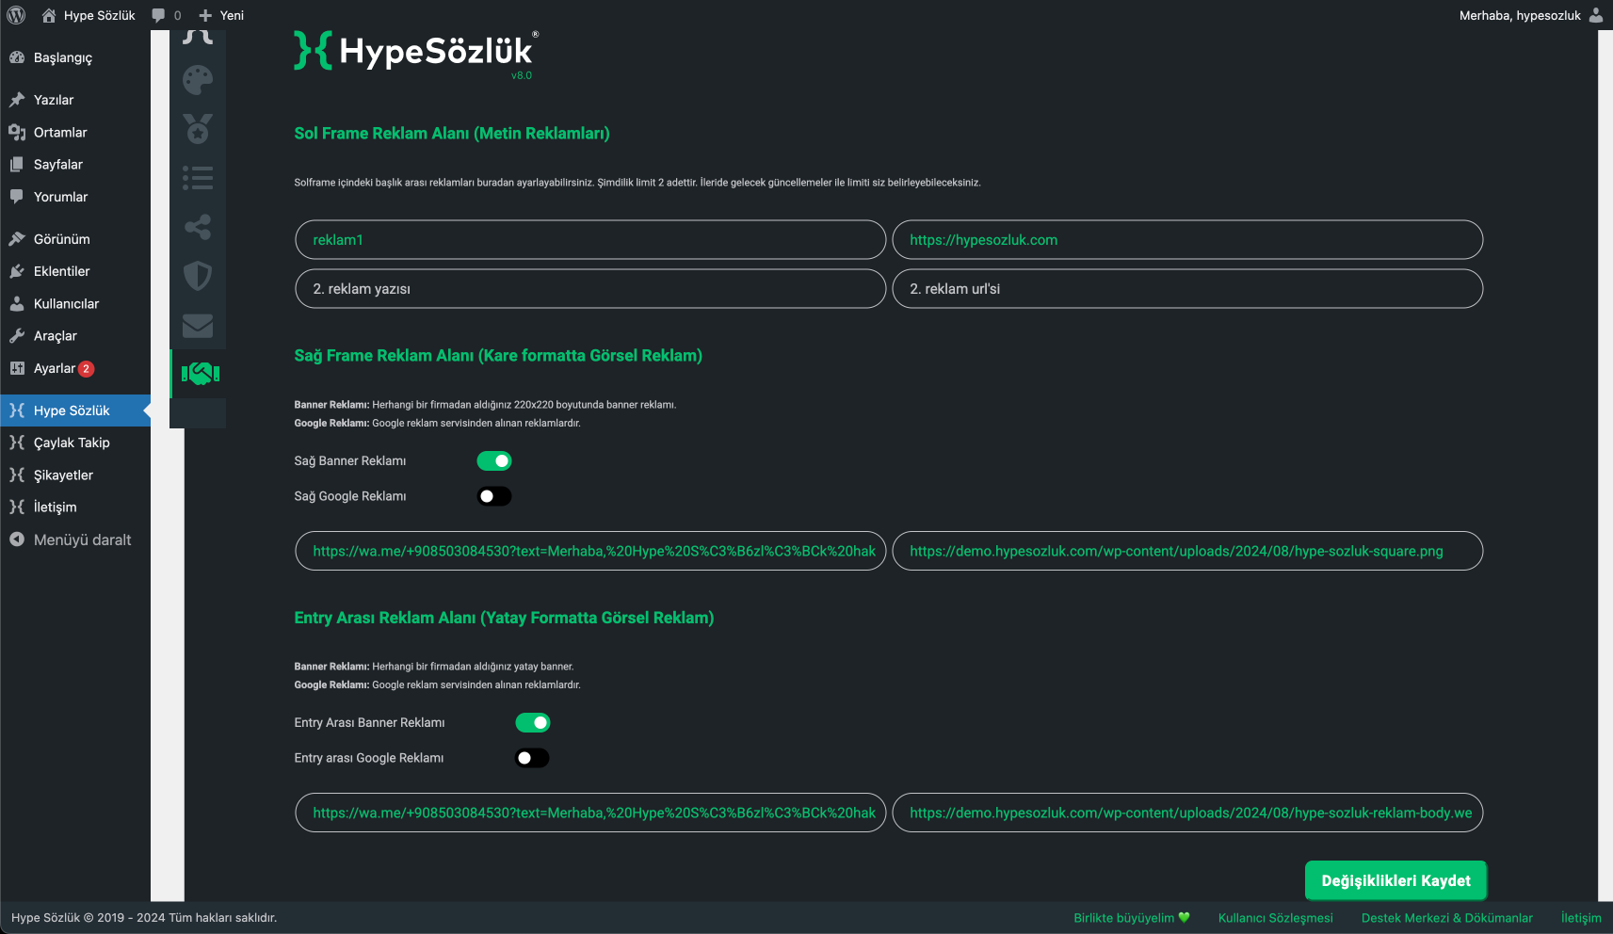Open the Destek Merkezi & Dökümanlar link
This screenshot has height=934, width=1613.
coord(1446,918)
